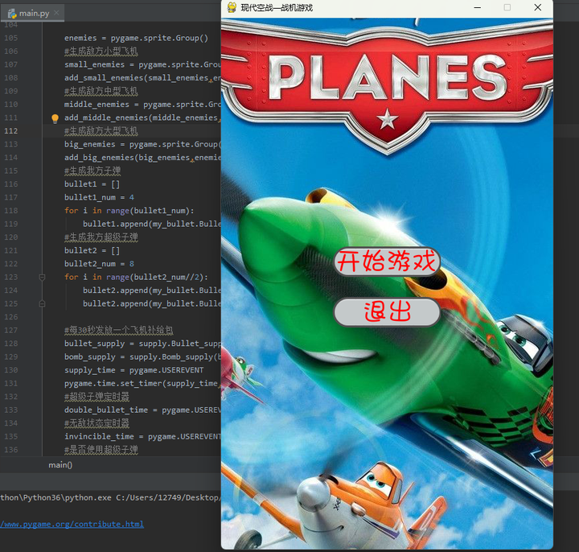The height and width of the screenshot is (552, 579).
Task: Click the comment '#生成我方子弹'
Action: pos(92,171)
